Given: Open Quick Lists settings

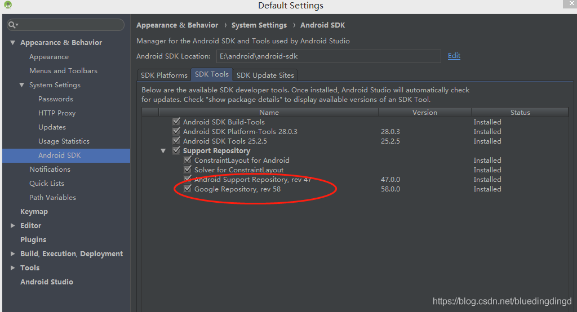Looking at the screenshot, I should pyautogui.click(x=47, y=183).
